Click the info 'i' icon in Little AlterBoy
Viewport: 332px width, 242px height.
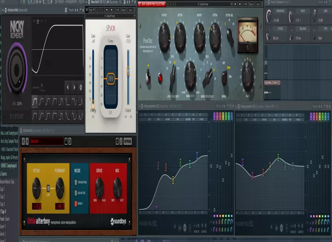[121, 141]
